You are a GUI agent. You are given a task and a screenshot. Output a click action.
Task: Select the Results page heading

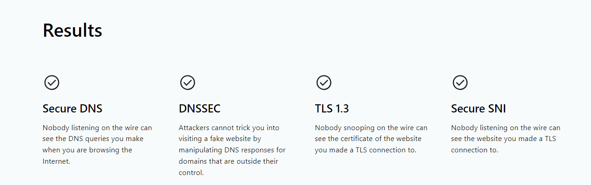point(72,30)
